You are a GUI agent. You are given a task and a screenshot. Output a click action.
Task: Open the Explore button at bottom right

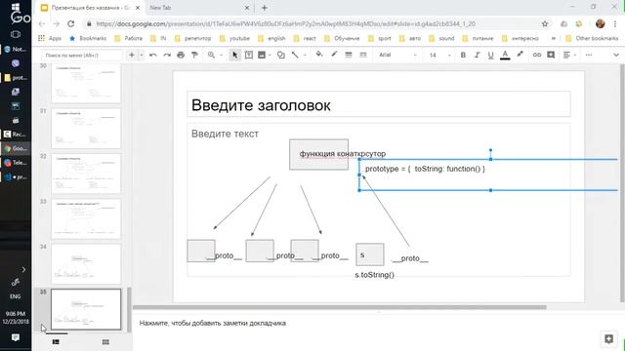tap(608, 338)
